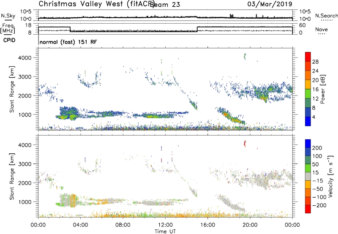The height and width of the screenshot is (234, 338).
Task: Click the 'N.Sky' legend label
Action: (8, 16)
